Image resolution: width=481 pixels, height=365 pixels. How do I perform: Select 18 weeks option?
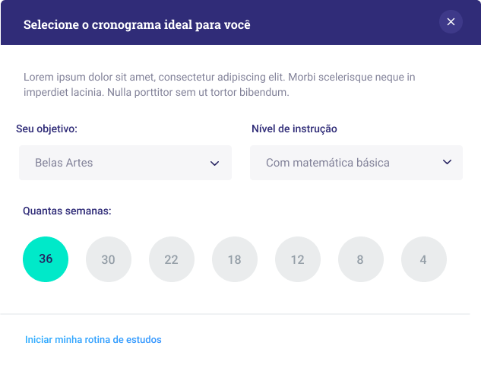tap(235, 259)
